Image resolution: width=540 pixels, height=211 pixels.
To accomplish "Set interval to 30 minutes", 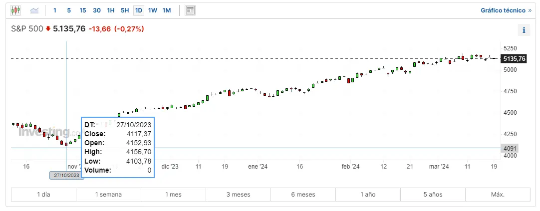I will 97,10.
